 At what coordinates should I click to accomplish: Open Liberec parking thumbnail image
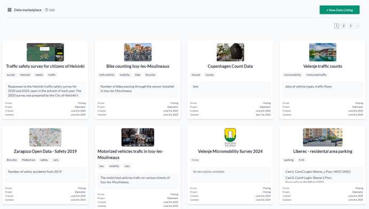point(323,137)
